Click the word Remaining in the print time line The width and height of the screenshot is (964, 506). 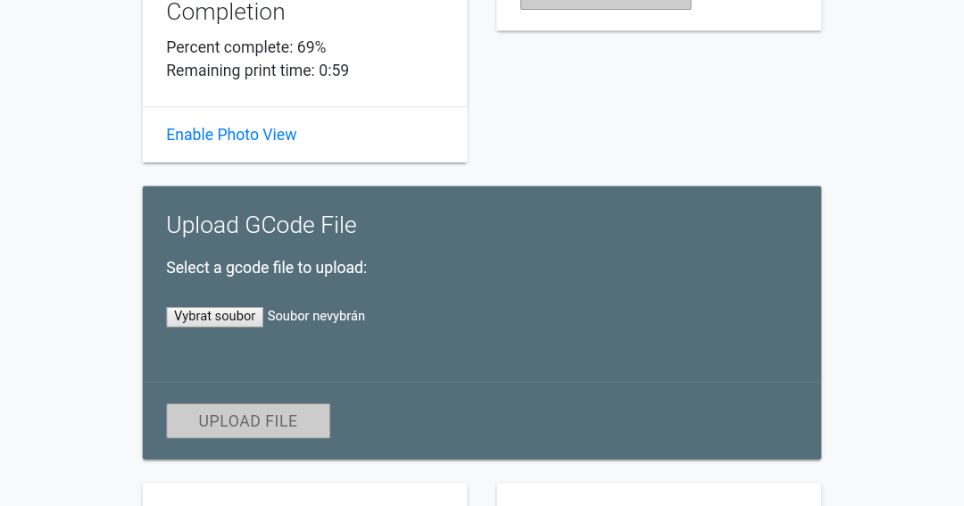(x=203, y=71)
